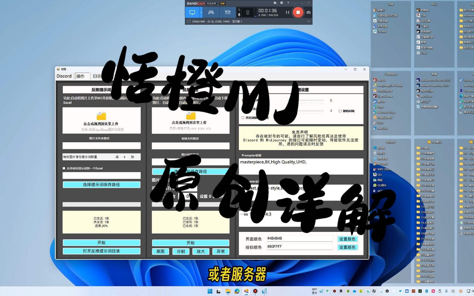Open Slack desktop shortcut
474x296 pixels.
tap(422, 53)
